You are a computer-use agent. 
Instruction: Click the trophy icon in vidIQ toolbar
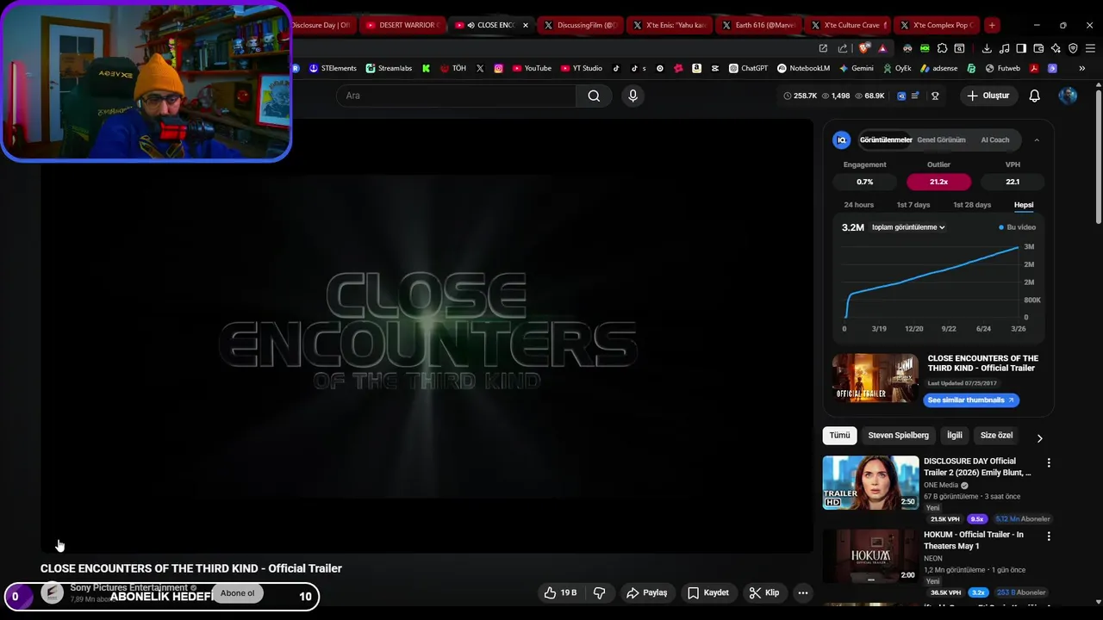[935, 96]
